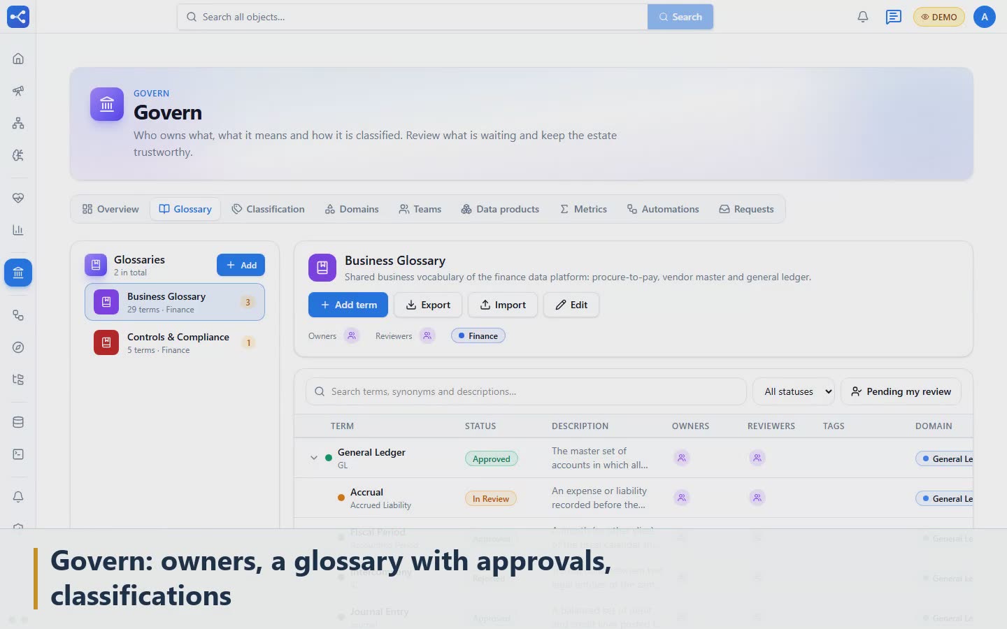The width and height of the screenshot is (1007, 629).
Task: Open the bar chart sidebar icon
Action: pos(18,230)
